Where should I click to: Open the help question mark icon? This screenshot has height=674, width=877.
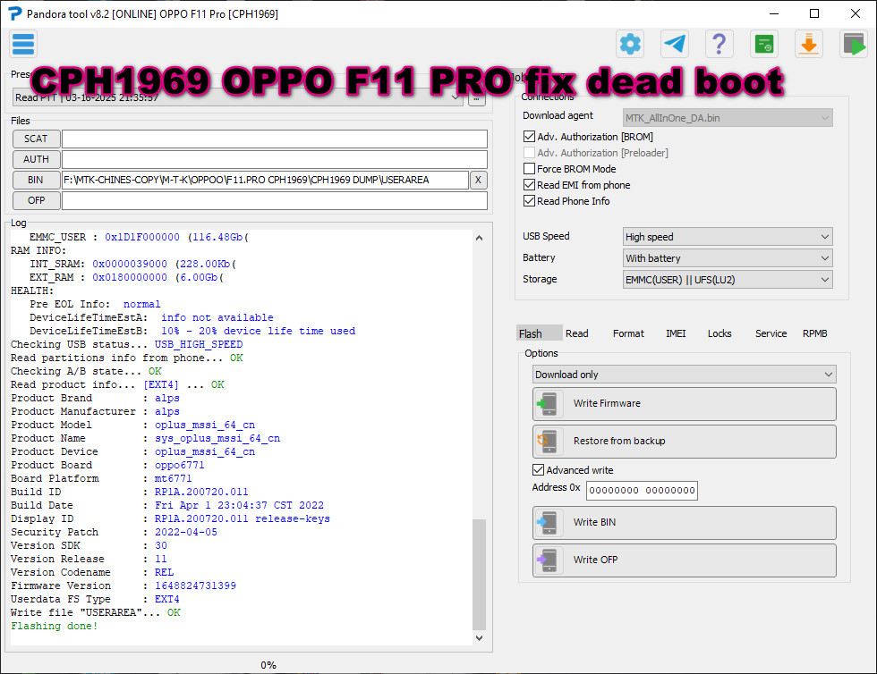click(719, 44)
